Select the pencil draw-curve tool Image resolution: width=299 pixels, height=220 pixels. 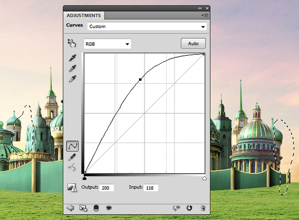point(72,157)
